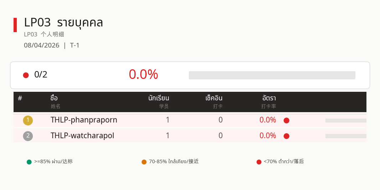Click progress bar in THLP-watcharapol row
The image size is (380, 190).
point(346,136)
